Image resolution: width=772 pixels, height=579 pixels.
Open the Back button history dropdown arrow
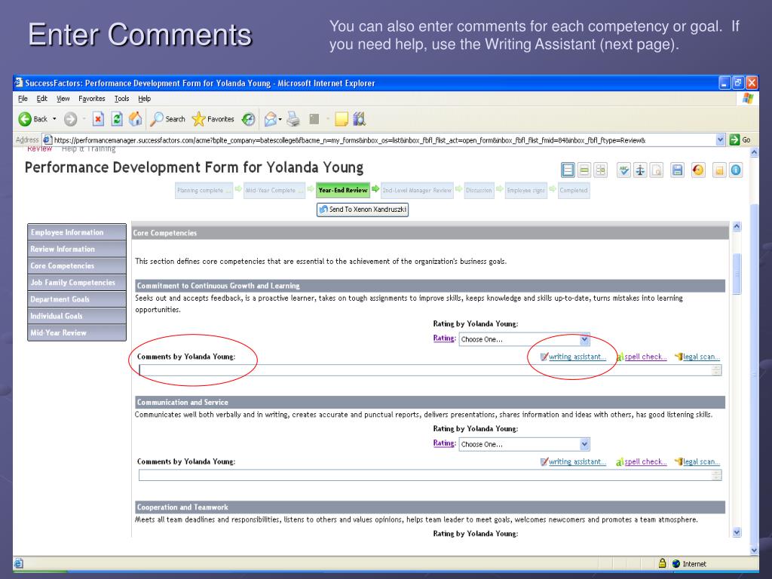point(54,119)
